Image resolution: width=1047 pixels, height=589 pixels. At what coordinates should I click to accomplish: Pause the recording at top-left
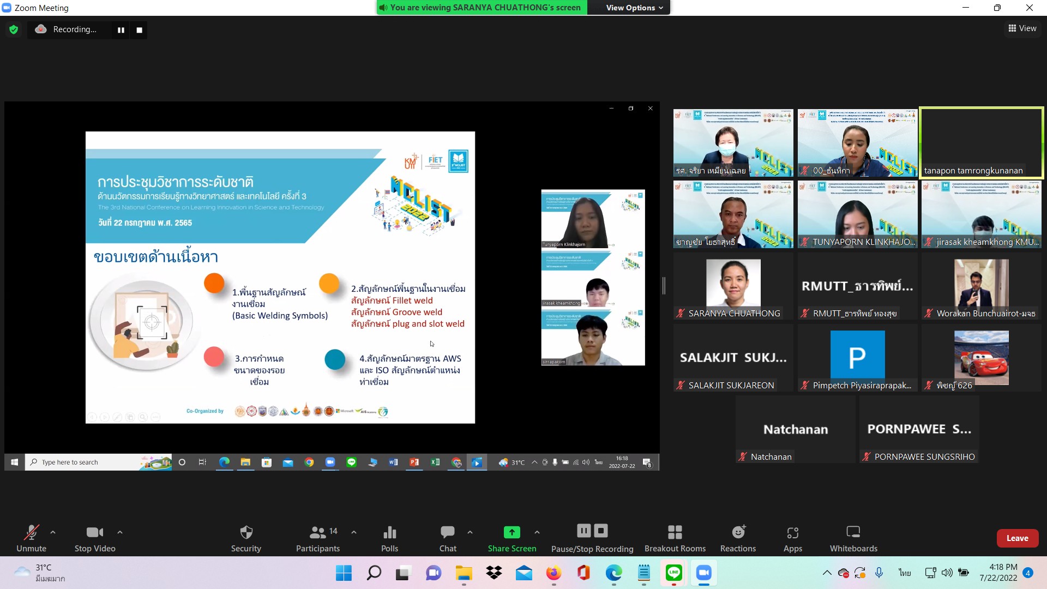pyautogui.click(x=121, y=30)
